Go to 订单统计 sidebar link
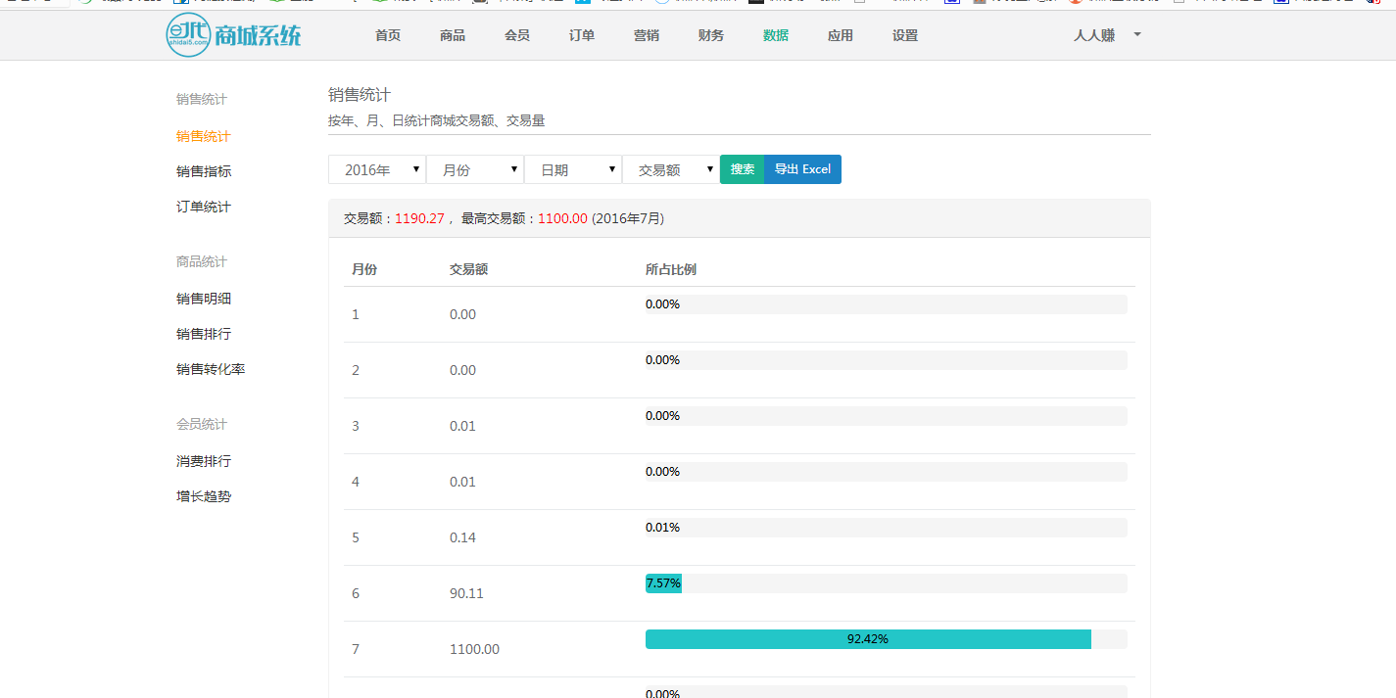This screenshot has width=1396, height=698. coord(204,207)
